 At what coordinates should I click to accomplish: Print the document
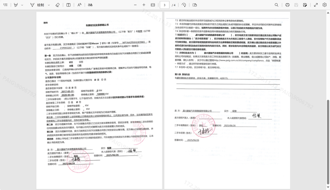(x=287, y=5)
